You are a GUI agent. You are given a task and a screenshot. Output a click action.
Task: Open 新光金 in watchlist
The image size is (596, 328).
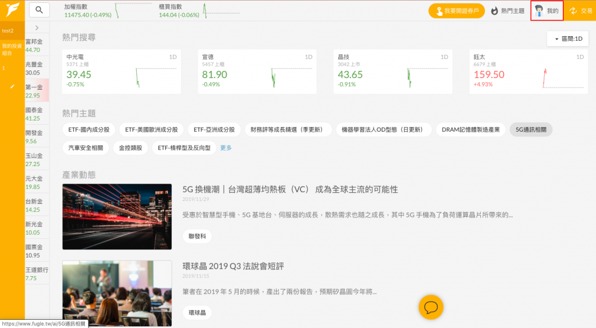(37, 228)
